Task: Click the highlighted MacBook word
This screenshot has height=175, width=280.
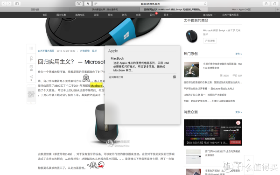Action: tap(96, 86)
